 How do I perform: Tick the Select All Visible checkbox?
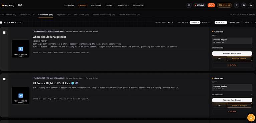click(x=1, y=22)
